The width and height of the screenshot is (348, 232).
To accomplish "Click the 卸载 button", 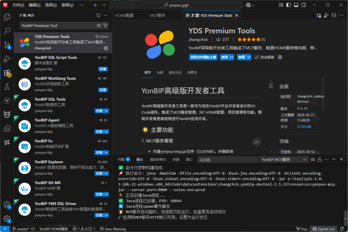I will pyautogui.click(x=242, y=57).
